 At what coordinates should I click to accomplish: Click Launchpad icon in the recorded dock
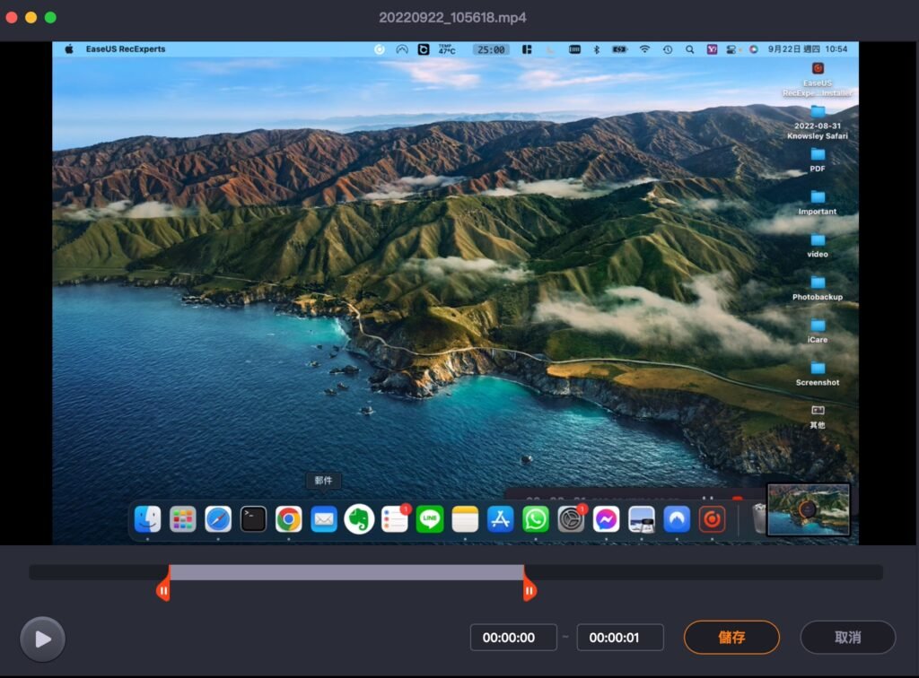(183, 518)
